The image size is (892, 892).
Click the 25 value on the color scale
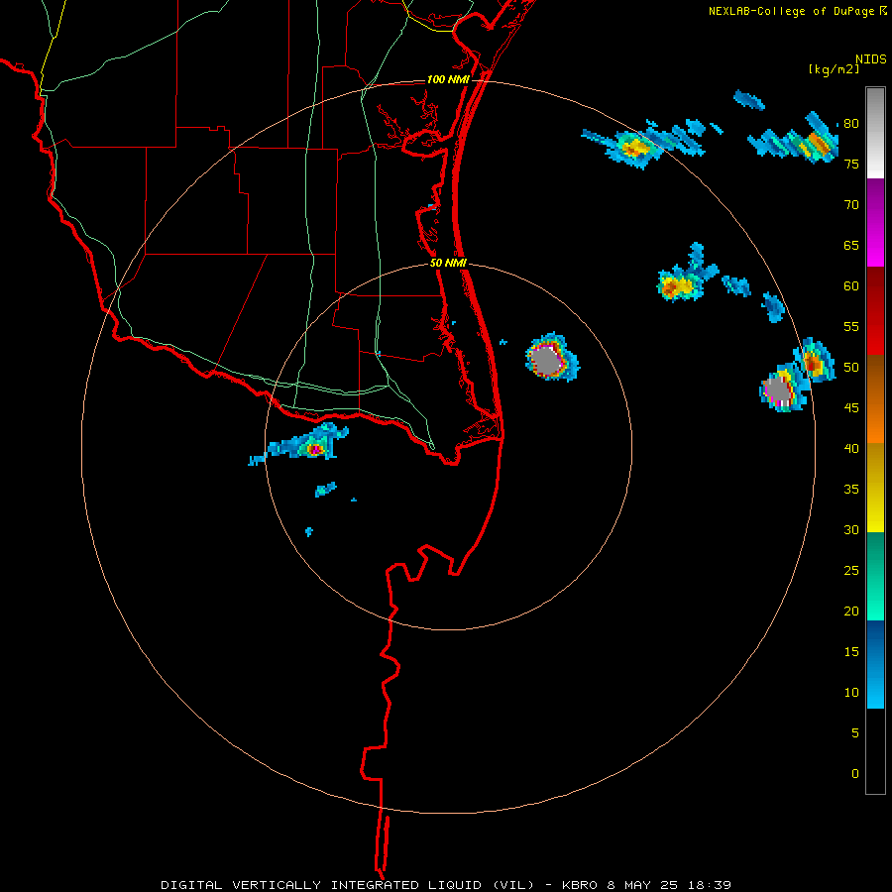[851, 571]
